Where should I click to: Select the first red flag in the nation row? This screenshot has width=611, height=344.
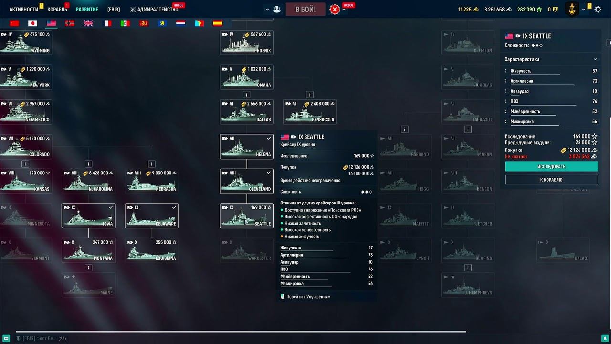pyautogui.click(x=14, y=23)
